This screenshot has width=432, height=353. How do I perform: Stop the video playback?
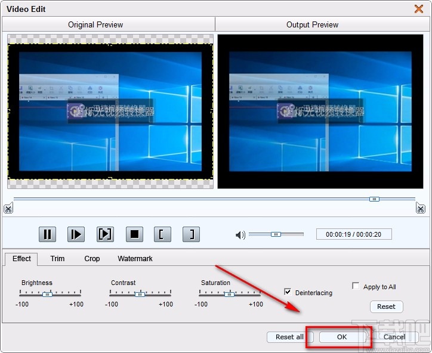134,234
